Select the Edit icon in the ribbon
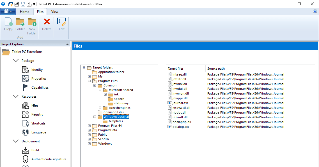This screenshot has height=167, width=319. (61, 22)
